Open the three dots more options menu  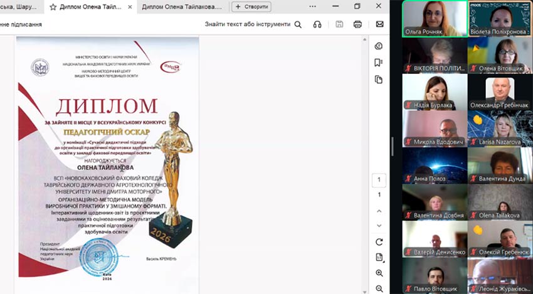(312, 6)
